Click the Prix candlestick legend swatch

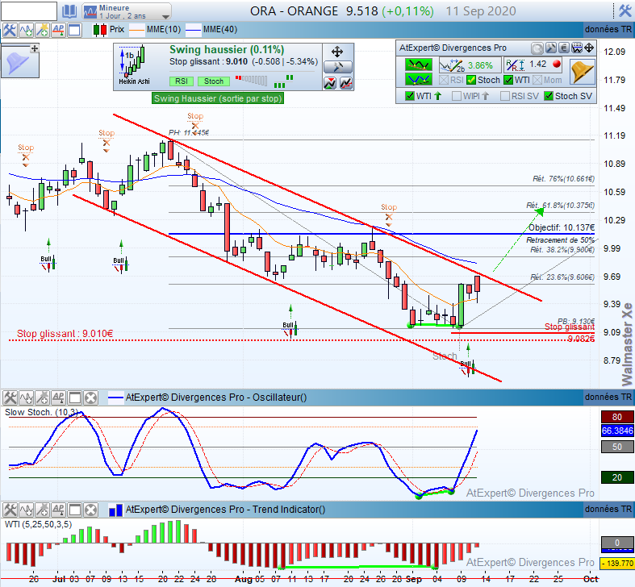[x=99, y=30]
